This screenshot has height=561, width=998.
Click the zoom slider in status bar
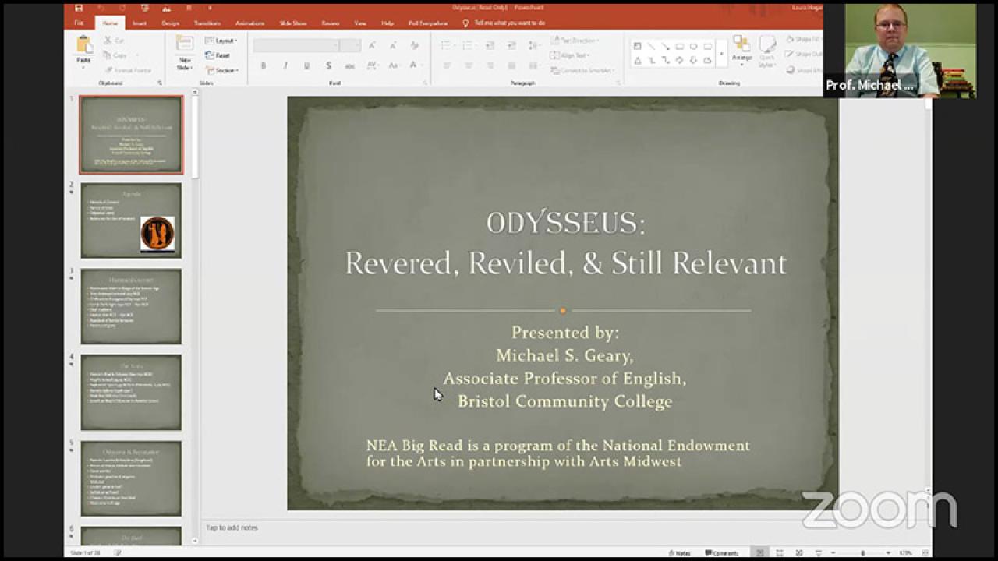tap(861, 553)
